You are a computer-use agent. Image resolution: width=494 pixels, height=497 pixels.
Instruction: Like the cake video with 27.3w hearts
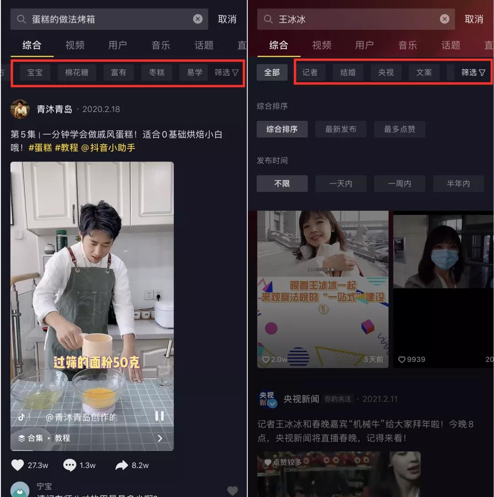pyautogui.click(x=17, y=465)
